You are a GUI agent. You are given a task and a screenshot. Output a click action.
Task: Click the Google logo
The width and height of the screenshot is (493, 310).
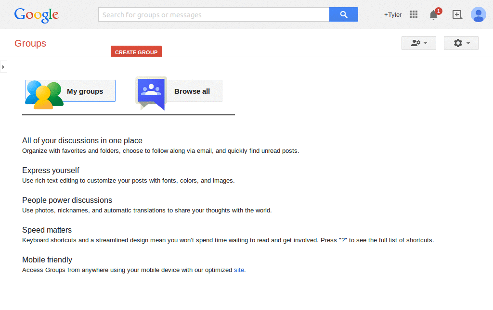[36, 15]
